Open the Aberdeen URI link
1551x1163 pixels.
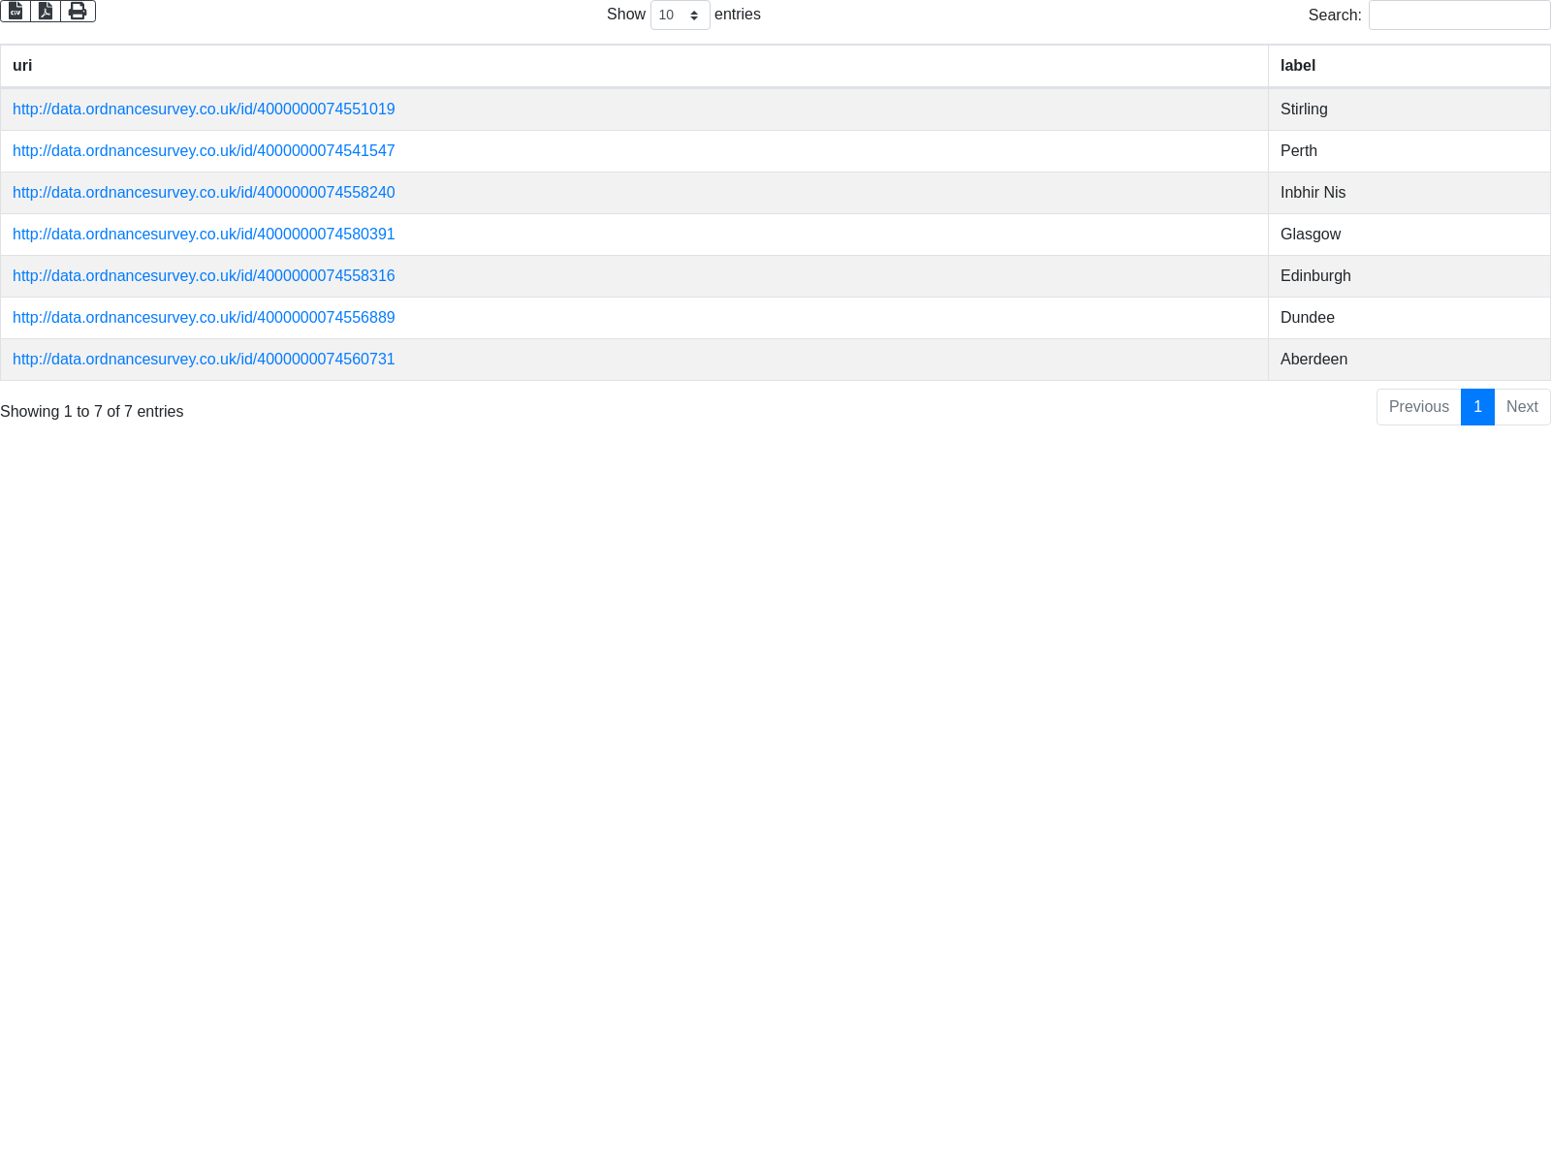pyautogui.click(x=204, y=360)
